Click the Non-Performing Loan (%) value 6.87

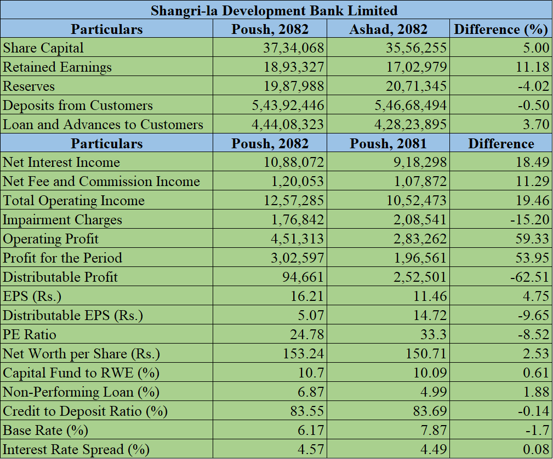[311, 392]
